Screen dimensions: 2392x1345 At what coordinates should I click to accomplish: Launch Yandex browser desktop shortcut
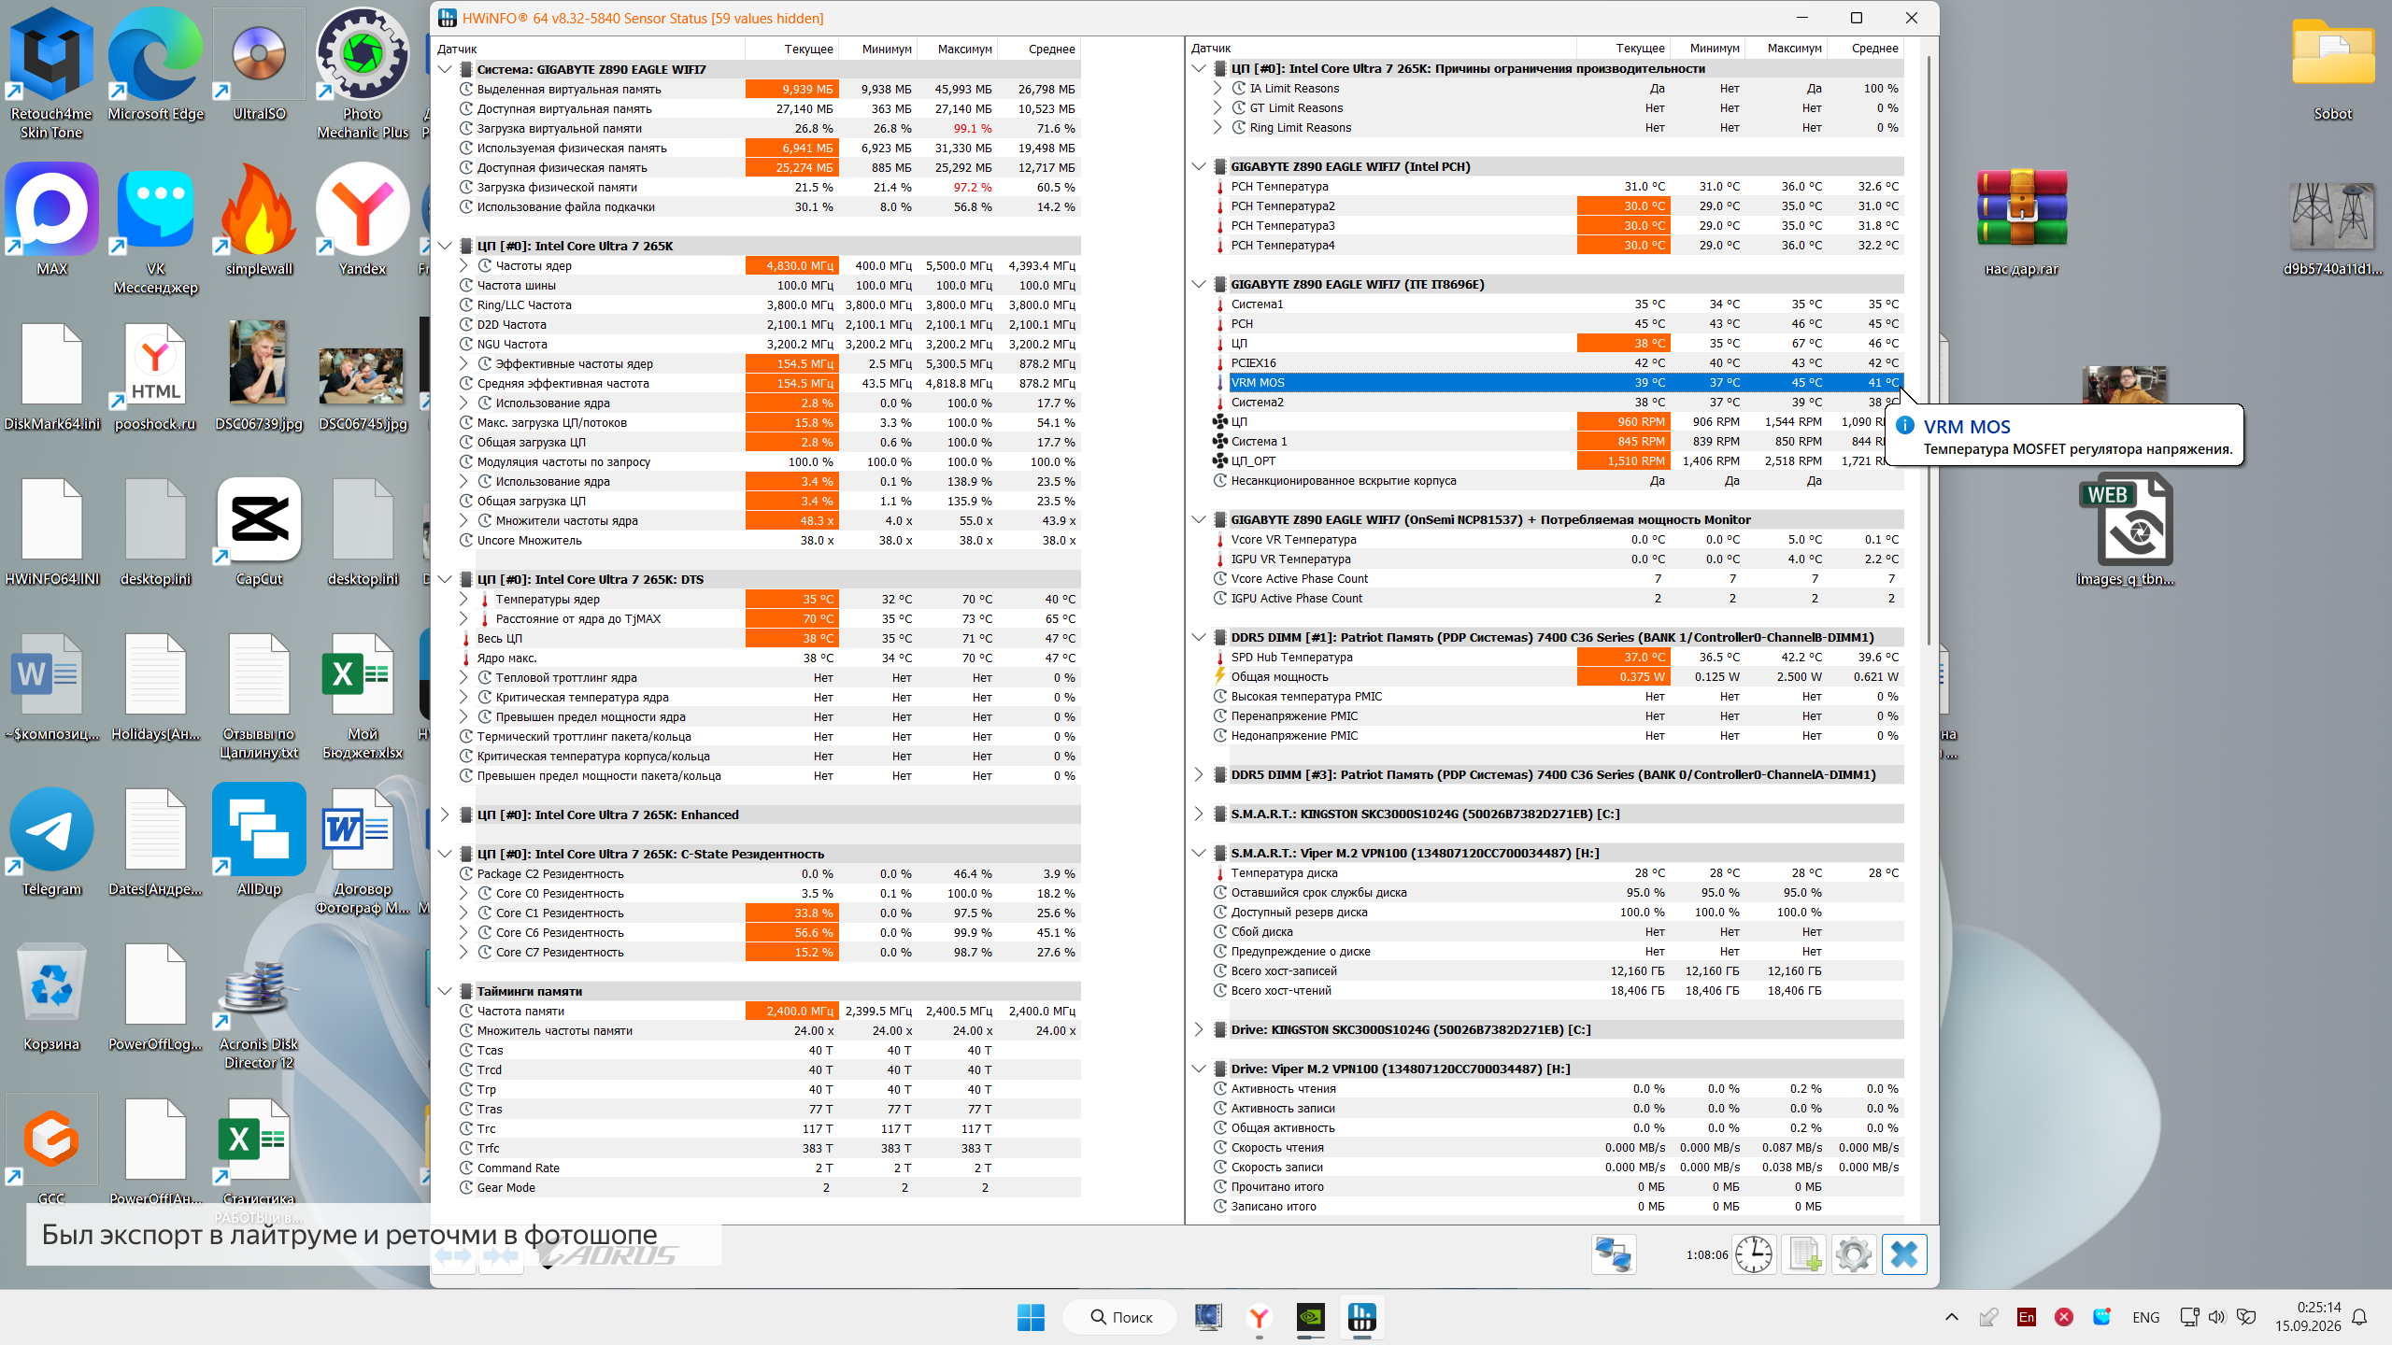(363, 219)
